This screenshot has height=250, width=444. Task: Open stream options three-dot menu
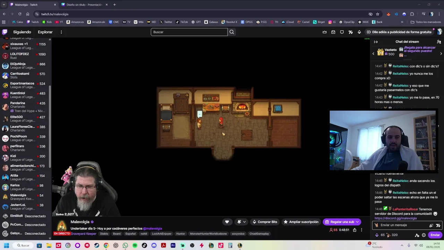click(x=361, y=230)
